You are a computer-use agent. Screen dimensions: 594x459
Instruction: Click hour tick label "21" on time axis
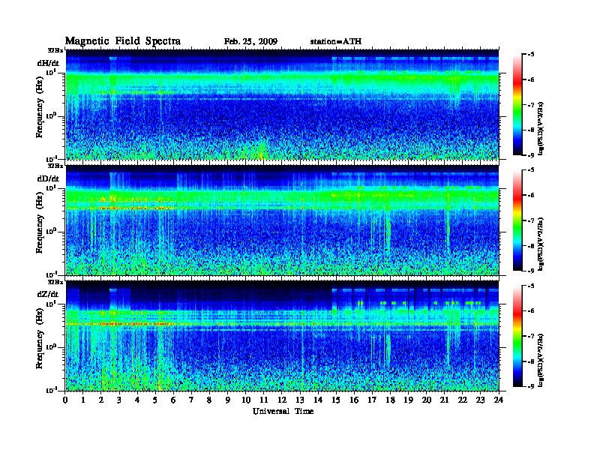pyautogui.click(x=445, y=400)
